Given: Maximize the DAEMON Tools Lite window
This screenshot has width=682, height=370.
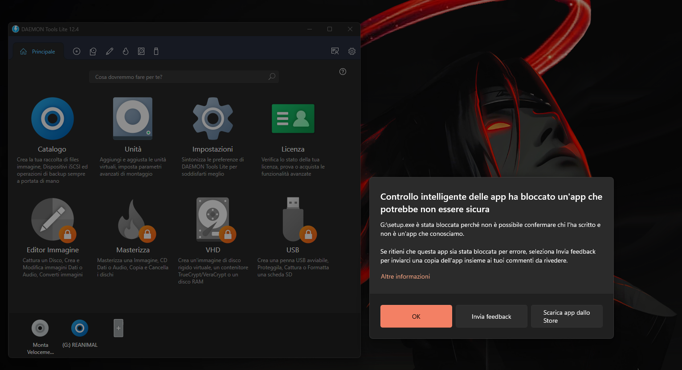Looking at the screenshot, I should pyautogui.click(x=330, y=29).
